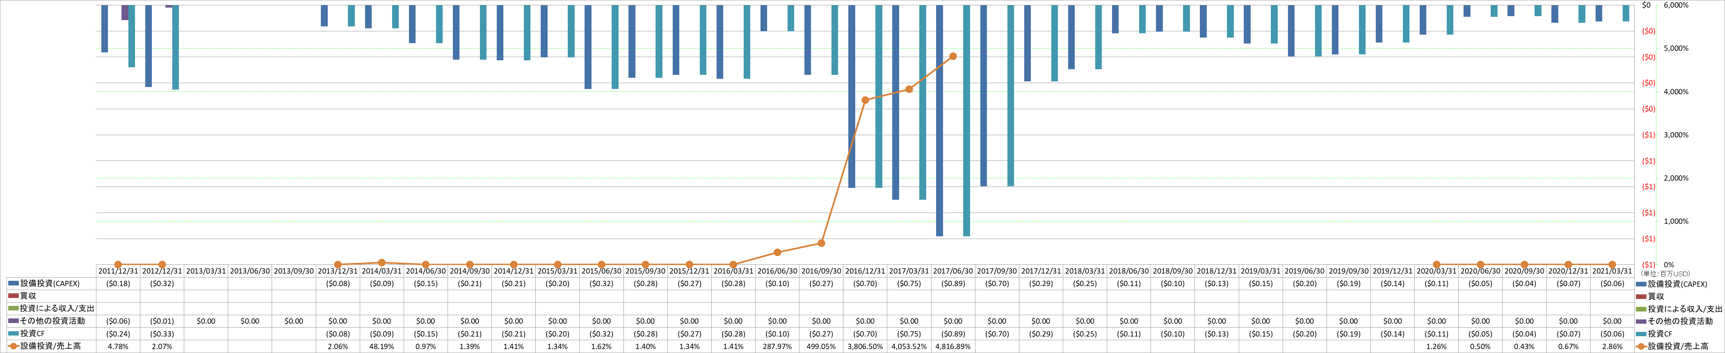Select the ($0.33) 投資CF cell
Image resolution: width=1725 pixels, height=353 pixels.
pos(162,334)
